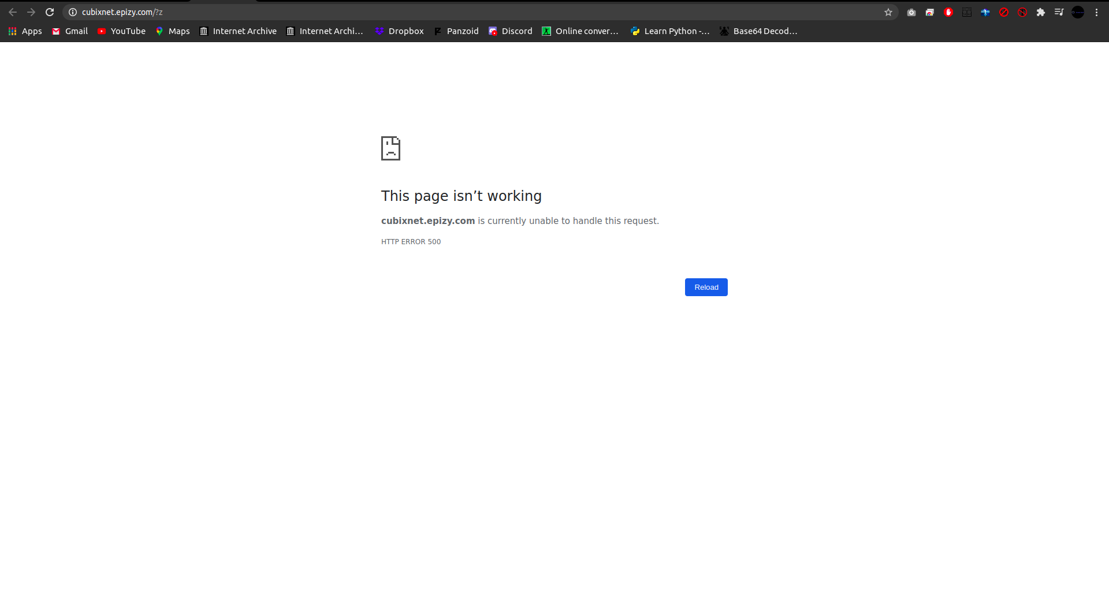Open the three-dot Chrome menu
This screenshot has height=590, width=1109.
pos(1097,12)
